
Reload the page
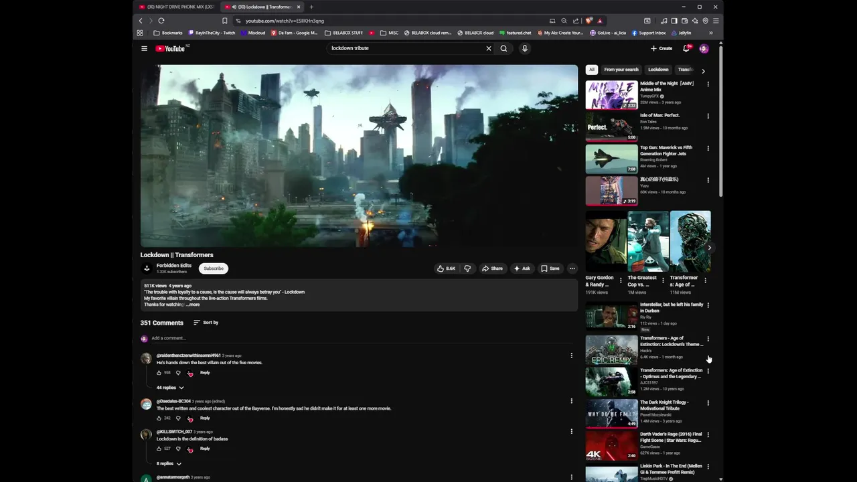coord(161,21)
